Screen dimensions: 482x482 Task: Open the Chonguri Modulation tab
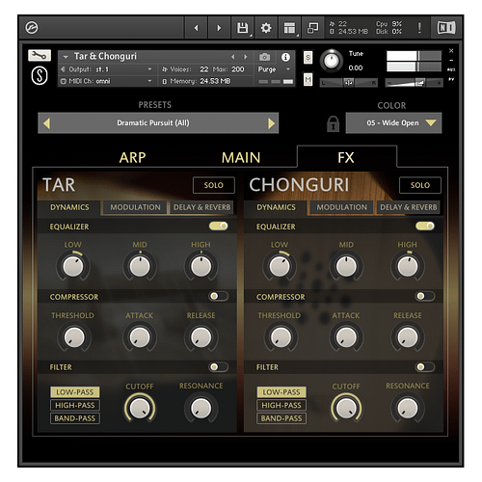point(342,207)
